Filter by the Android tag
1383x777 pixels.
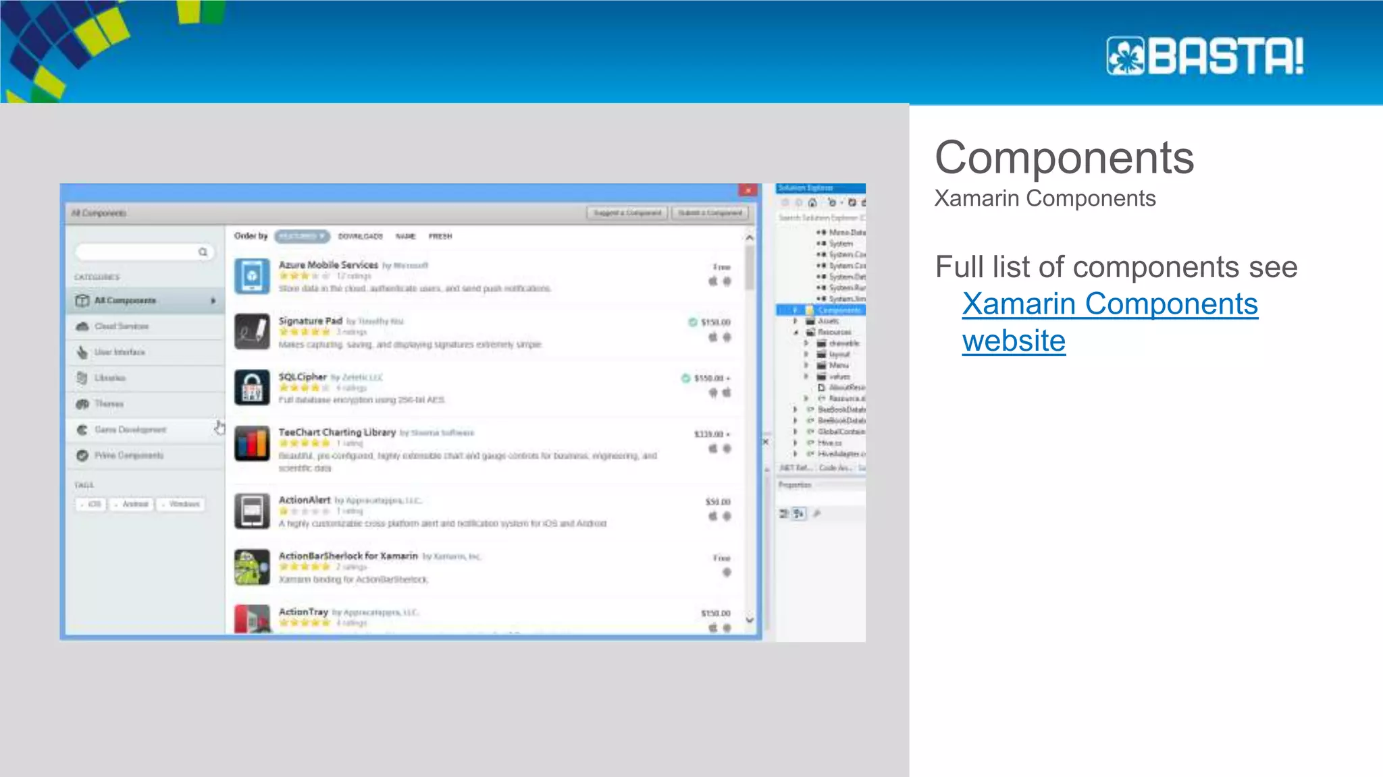(132, 504)
